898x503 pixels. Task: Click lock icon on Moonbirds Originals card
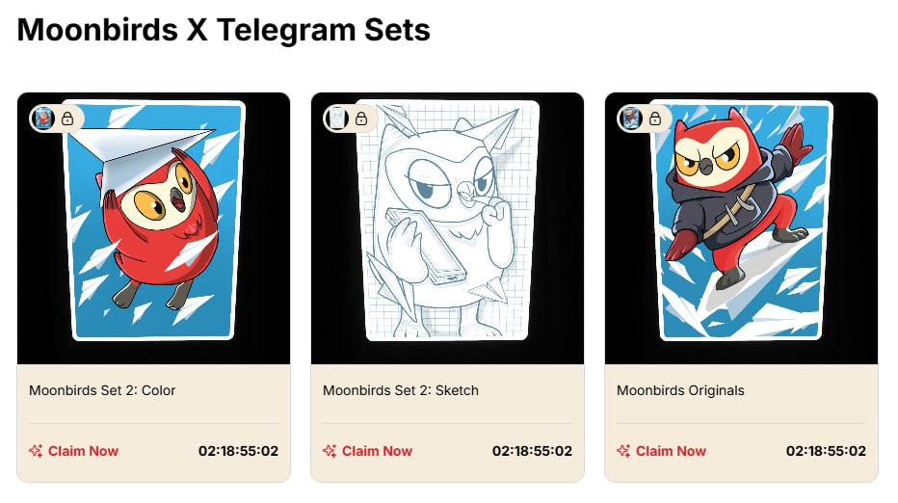coord(655,119)
